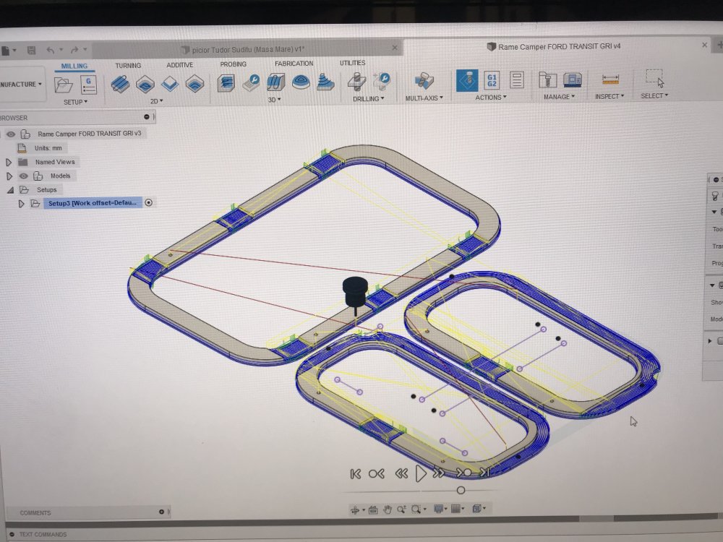Click the Measure ruler icon in Inspect

(610, 79)
